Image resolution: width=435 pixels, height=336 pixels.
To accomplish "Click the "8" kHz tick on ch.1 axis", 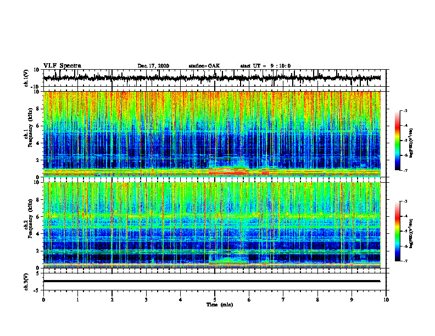I will (x=38, y=109).
